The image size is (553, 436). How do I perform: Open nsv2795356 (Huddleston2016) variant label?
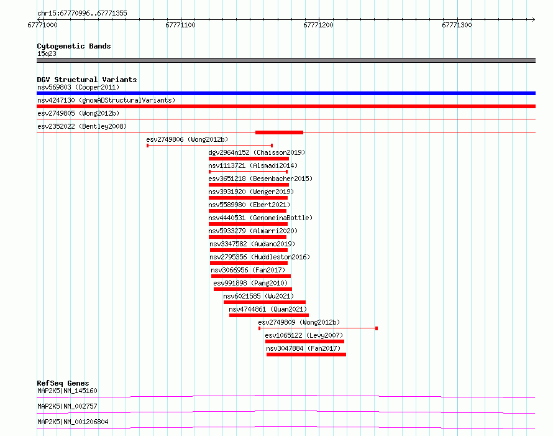pyautogui.click(x=260, y=257)
